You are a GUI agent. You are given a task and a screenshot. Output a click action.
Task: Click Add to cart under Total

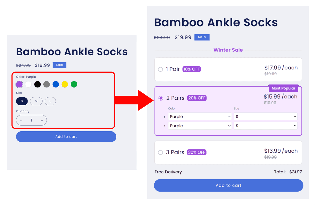pyautogui.click(x=228, y=185)
